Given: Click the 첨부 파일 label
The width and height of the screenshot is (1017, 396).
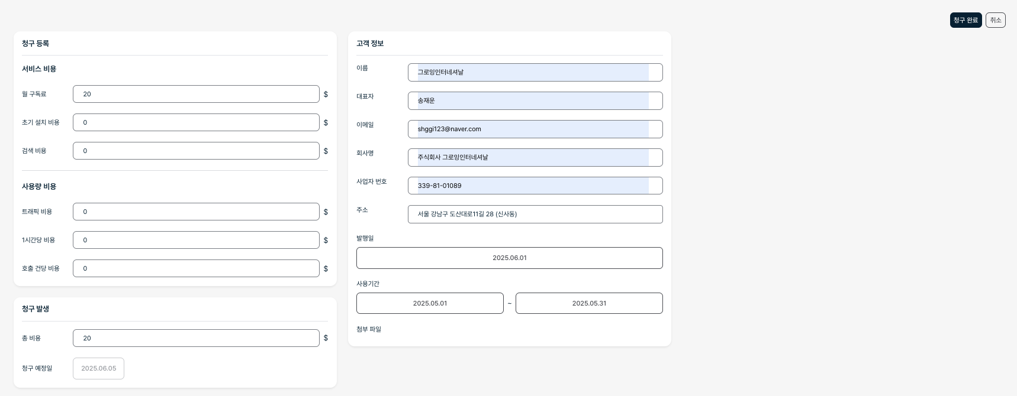Looking at the screenshot, I should point(369,329).
